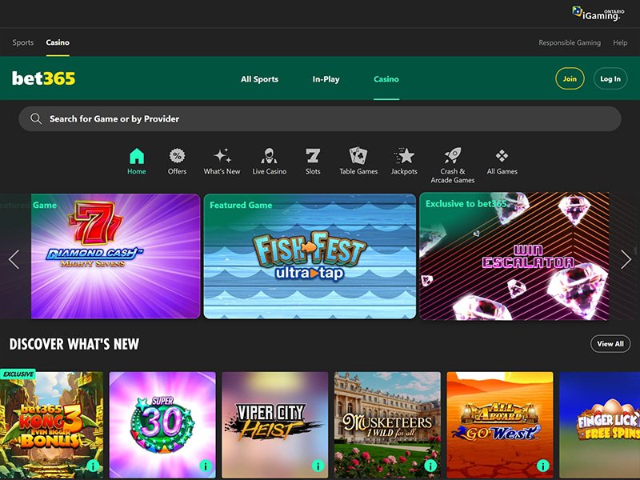Show info for Super 30 game
640x480 pixels.
click(206, 466)
